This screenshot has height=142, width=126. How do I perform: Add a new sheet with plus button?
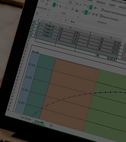click(x=51, y=125)
